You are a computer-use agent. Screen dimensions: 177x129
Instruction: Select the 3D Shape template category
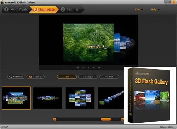(x=88, y=77)
